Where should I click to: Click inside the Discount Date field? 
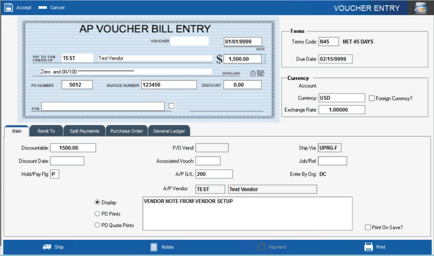[67, 161]
